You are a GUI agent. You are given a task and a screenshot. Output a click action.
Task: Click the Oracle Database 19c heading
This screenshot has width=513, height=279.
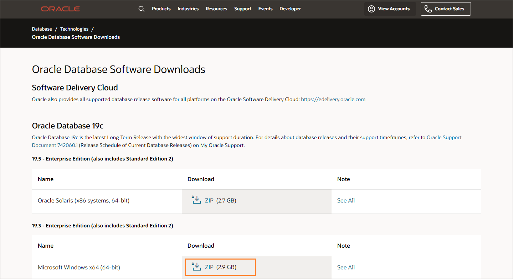pos(68,126)
